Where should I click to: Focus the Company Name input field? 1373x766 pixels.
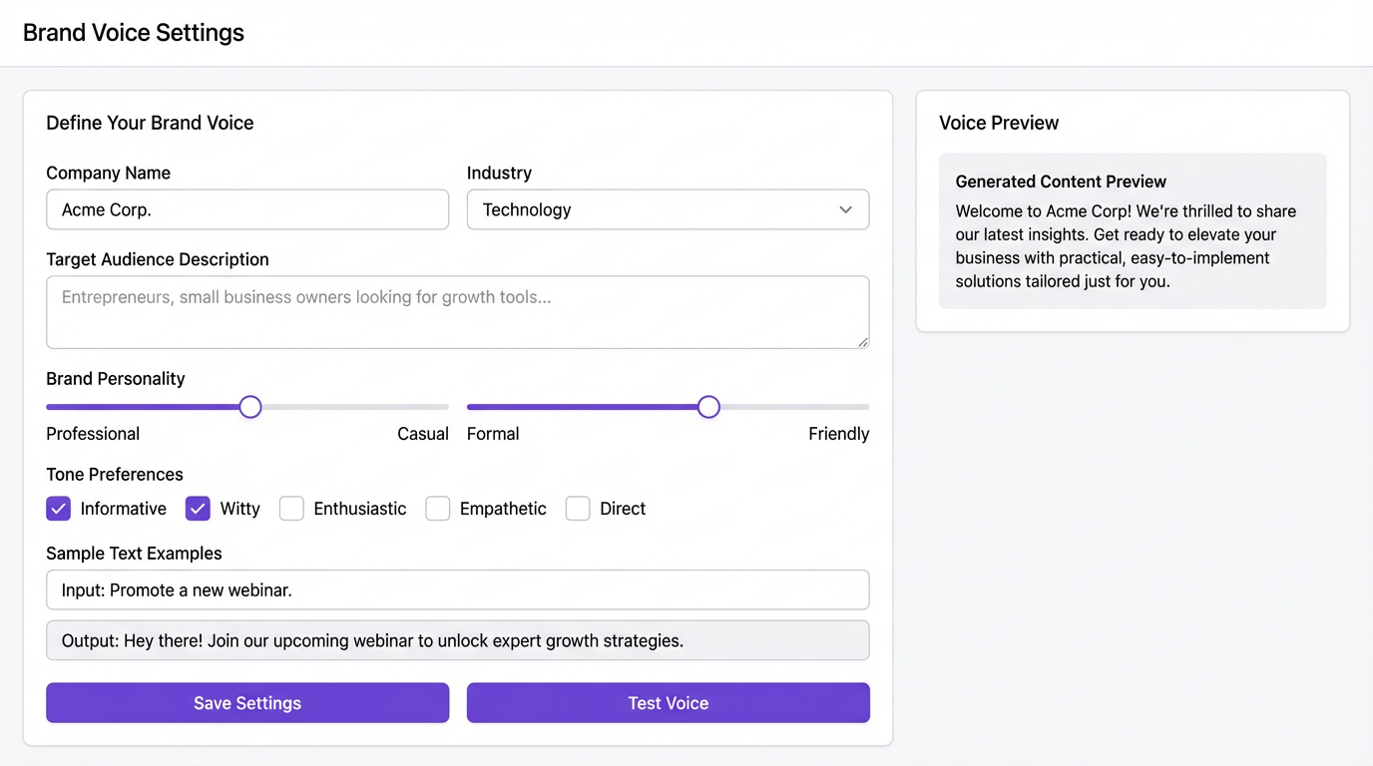coord(247,209)
